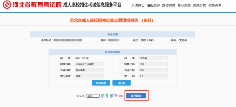Click the 成人高校招生考试信息服务平台 heading

coord(92,5)
